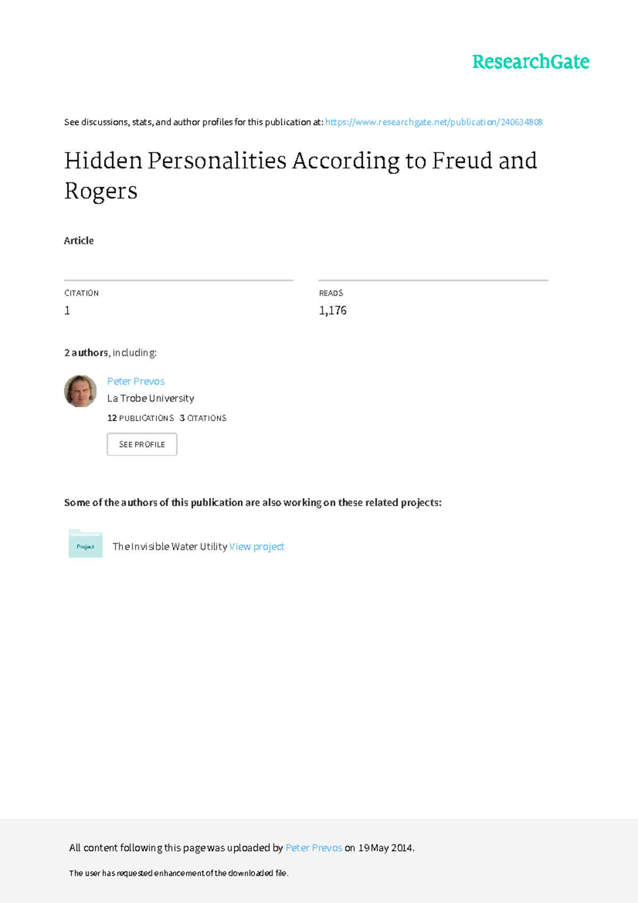The height and width of the screenshot is (903, 638).
Task: Click the ResearchGate logo
Action: (x=530, y=62)
